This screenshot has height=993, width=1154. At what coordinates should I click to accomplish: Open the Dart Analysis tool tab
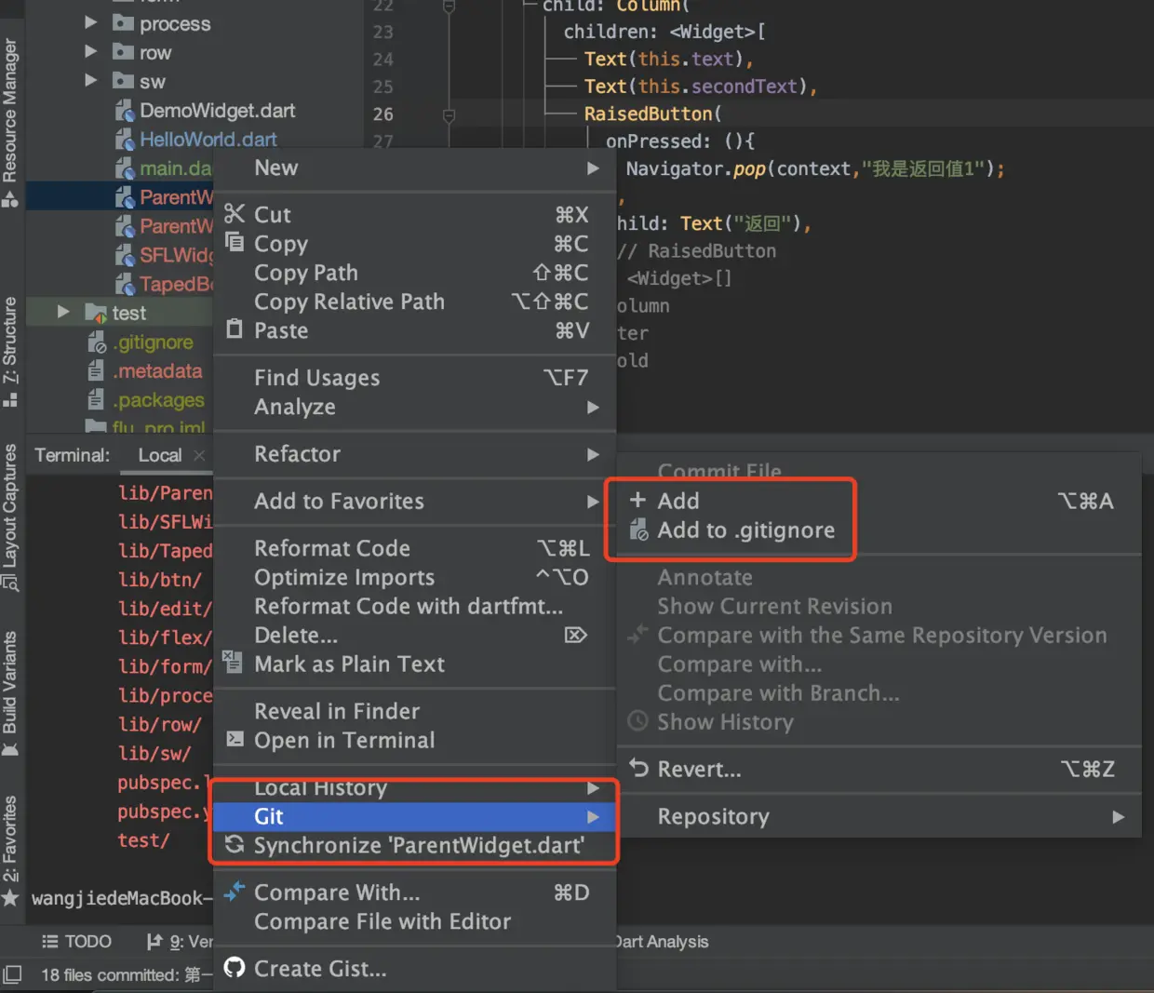click(662, 942)
